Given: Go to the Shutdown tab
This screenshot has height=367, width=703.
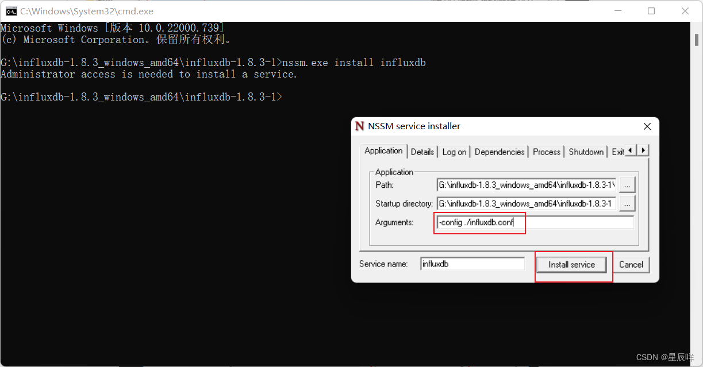Looking at the screenshot, I should click(x=586, y=152).
